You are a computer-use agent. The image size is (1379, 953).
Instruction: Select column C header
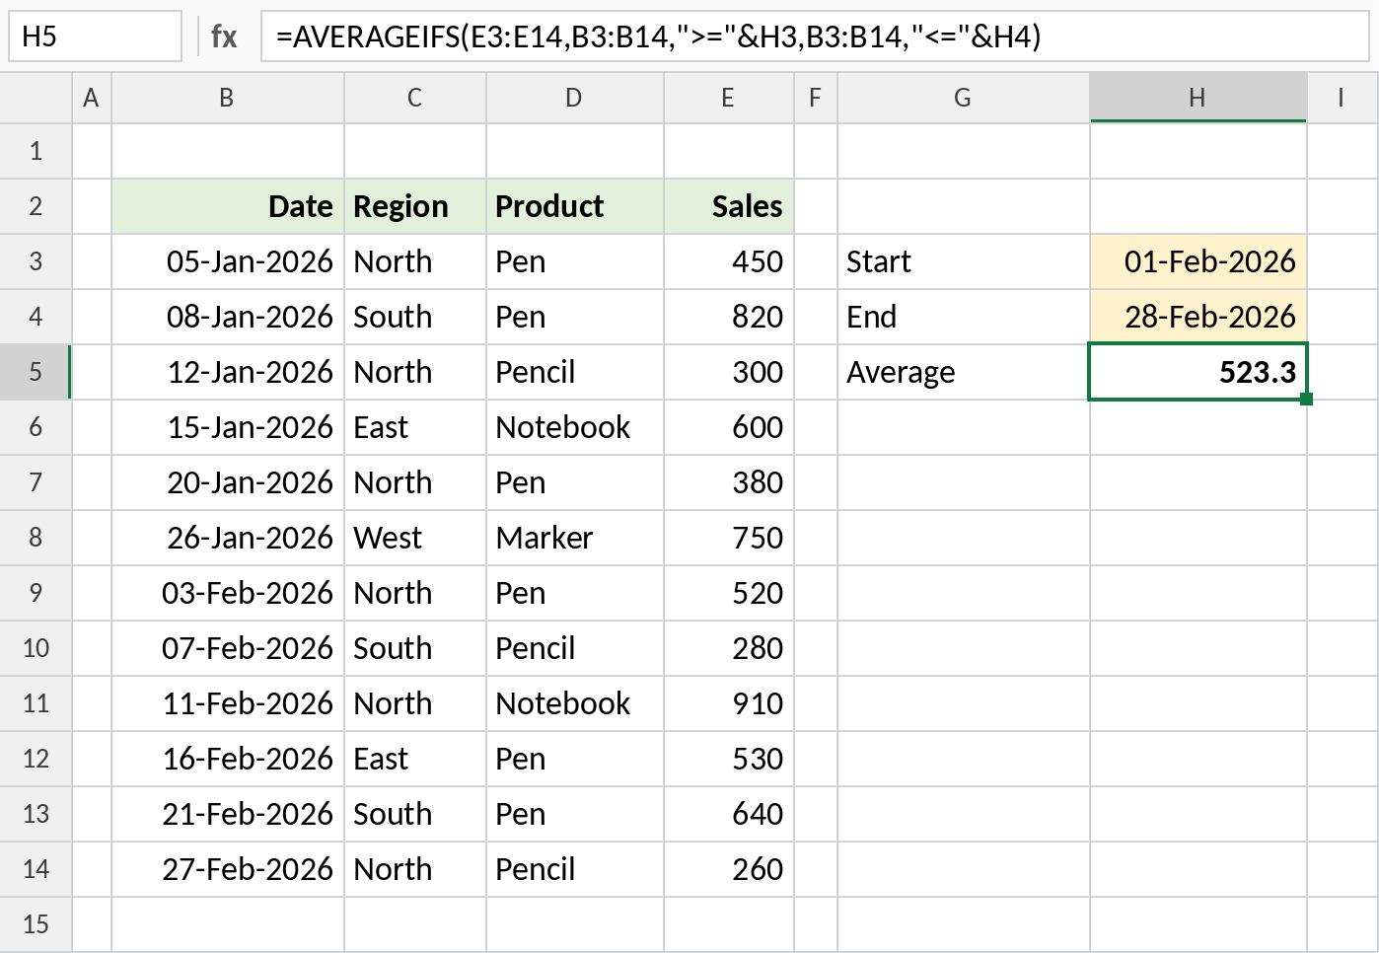[415, 98]
